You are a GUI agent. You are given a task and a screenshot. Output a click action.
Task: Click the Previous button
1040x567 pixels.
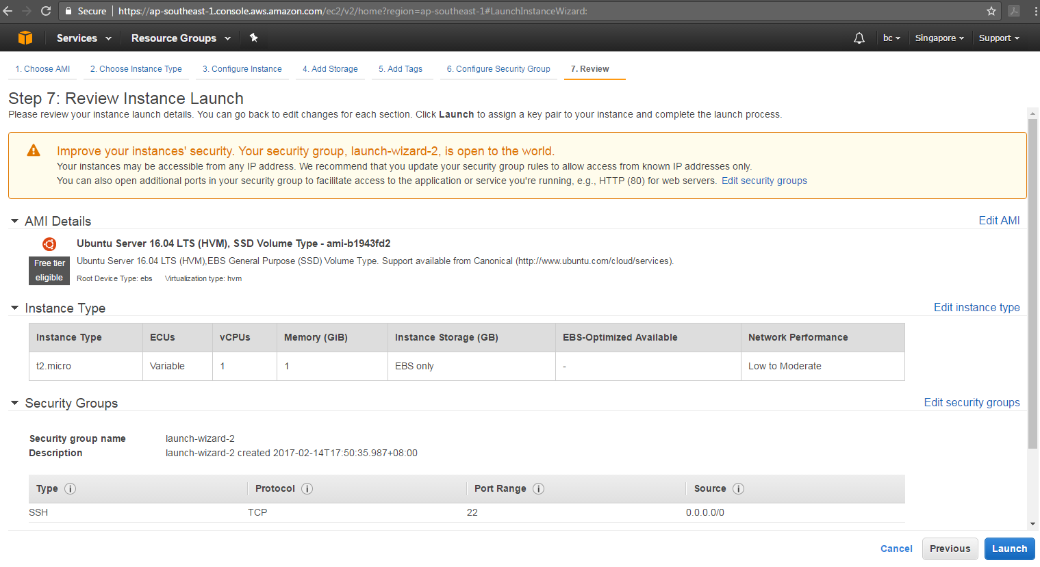click(950, 549)
